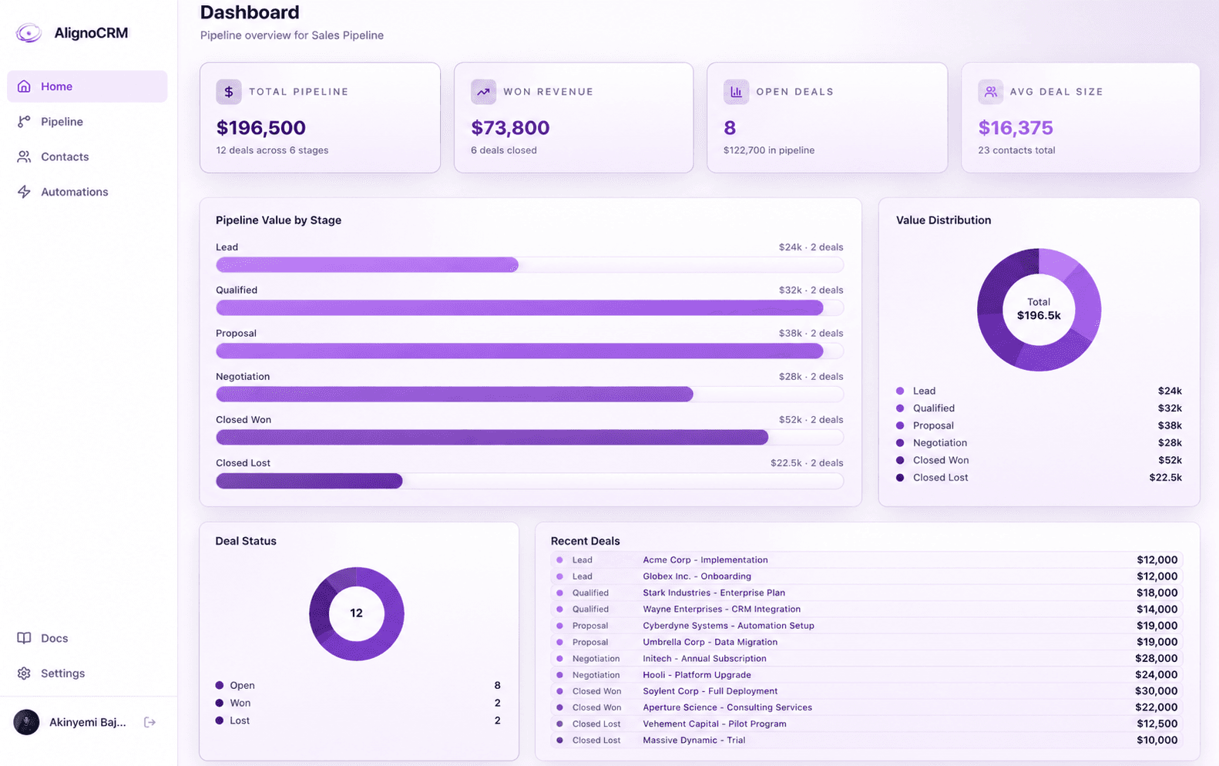Click the Closed Lost legend dot in Value Distribution
This screenshot has height=766, width=1219.
tap(900, 478)
